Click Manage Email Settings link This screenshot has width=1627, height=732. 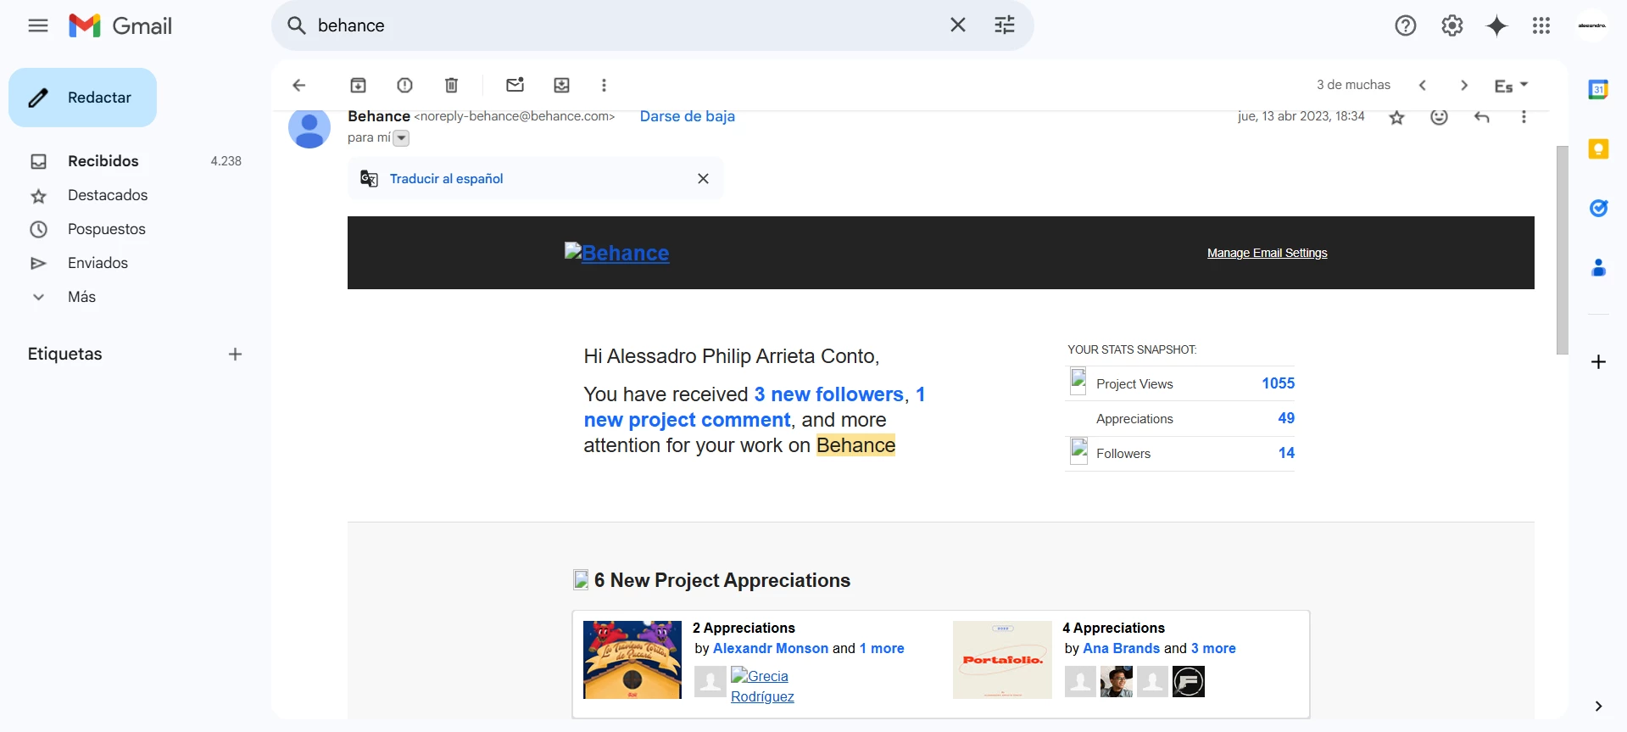tap(1268, 253)
